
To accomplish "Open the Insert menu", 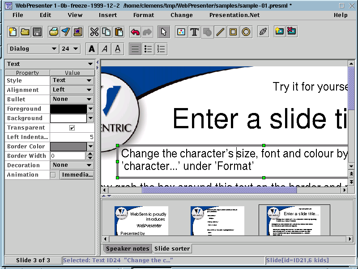I will click(x=108, y=15).
